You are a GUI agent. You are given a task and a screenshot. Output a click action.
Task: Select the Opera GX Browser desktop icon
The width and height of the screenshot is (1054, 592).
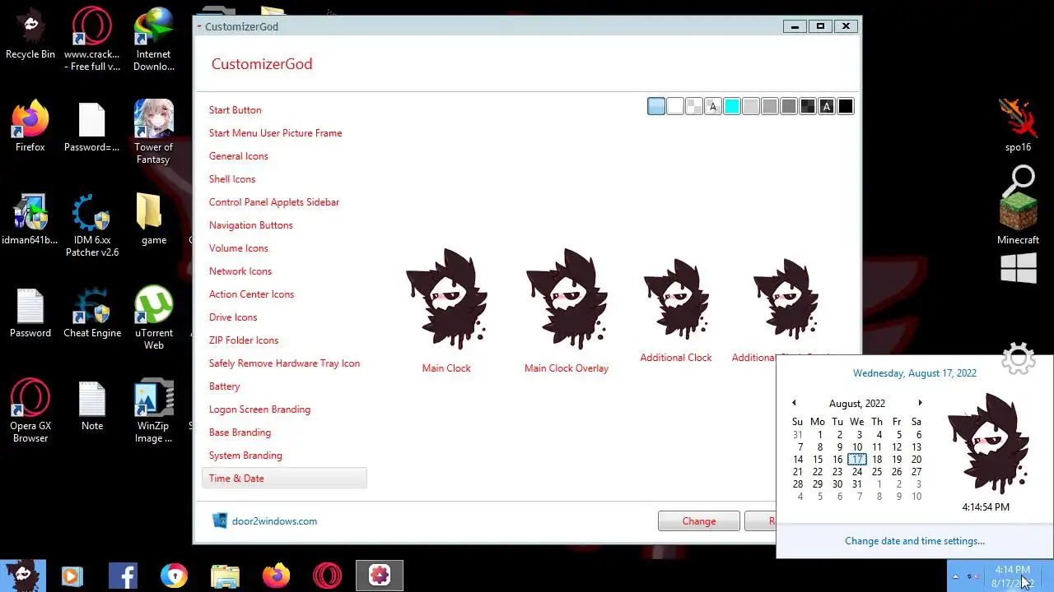[30, 411]
